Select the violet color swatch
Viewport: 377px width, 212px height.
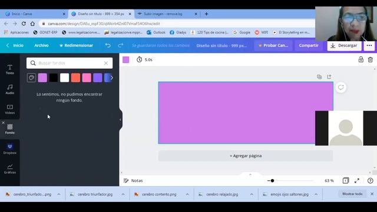(x=98, y=78)
